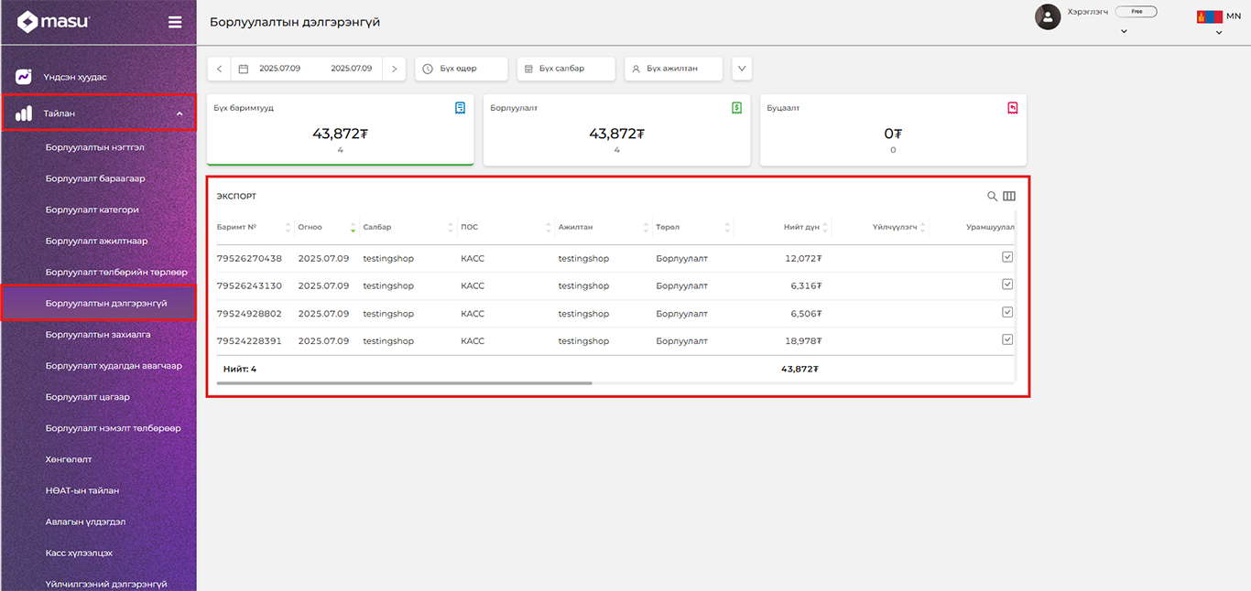Go to next date with right arrow

pyautogui.click(x=394, y=69)
